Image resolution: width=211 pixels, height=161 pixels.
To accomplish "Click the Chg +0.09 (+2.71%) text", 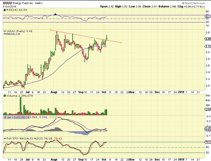I will (x=190, y=6).
